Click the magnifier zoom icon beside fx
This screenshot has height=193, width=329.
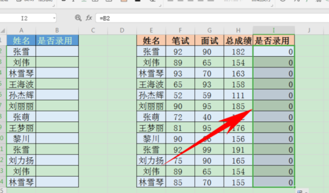point(78,18)
